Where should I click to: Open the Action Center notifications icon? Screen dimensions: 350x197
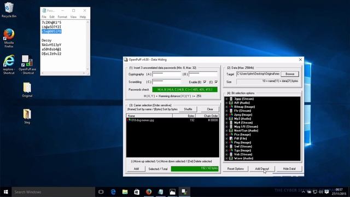(326, 192)
